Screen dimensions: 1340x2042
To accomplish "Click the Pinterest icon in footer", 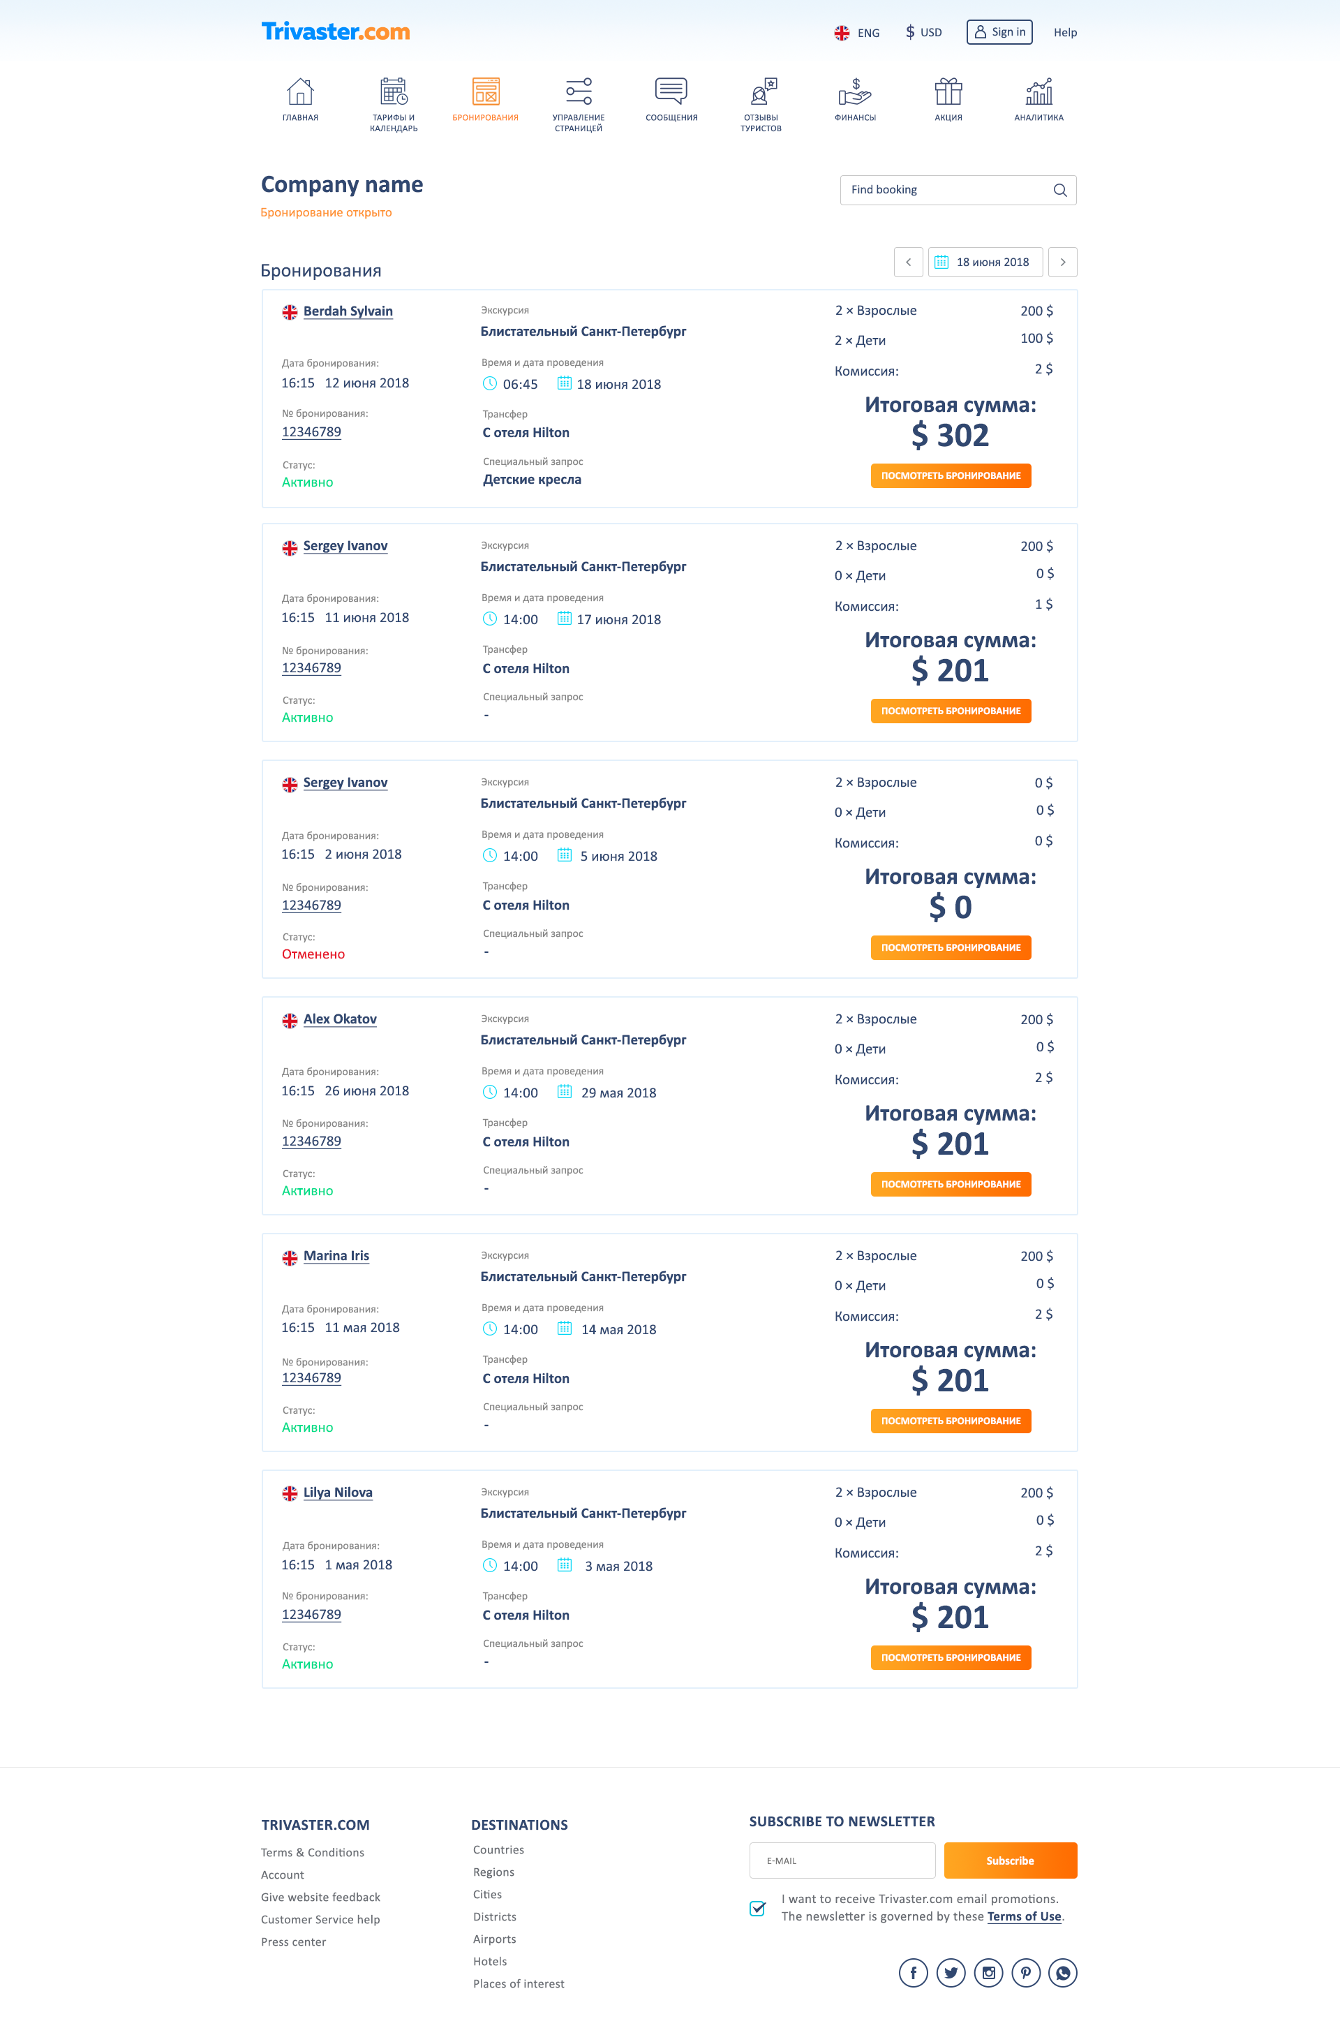I will click(1026, 1972).
